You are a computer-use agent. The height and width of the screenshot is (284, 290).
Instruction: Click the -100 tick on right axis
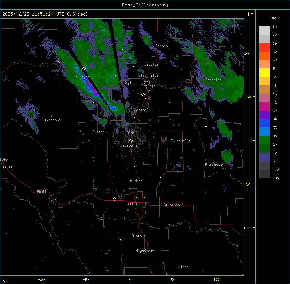[246, 228]
